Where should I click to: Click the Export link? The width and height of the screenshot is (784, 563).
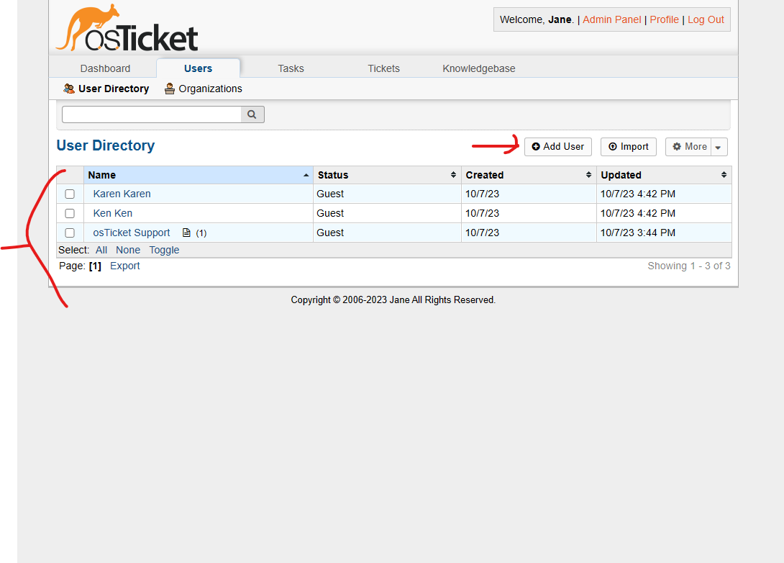tap(124, 266)
